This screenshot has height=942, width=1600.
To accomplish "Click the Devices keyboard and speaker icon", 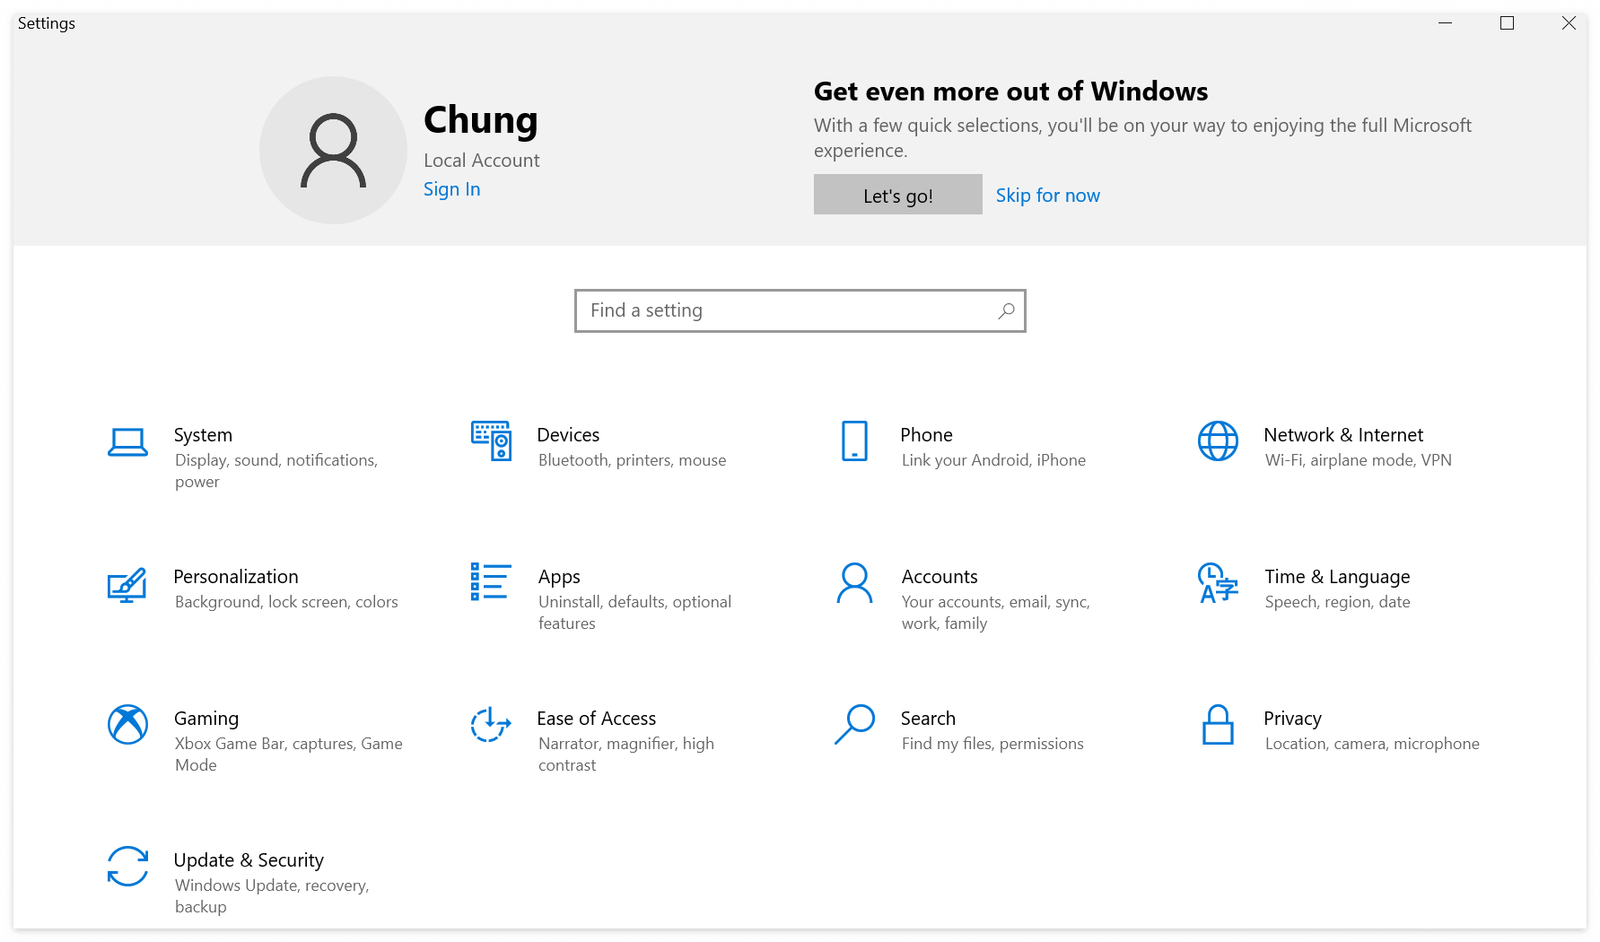I will pyautogui.click(x=491, y=440).
